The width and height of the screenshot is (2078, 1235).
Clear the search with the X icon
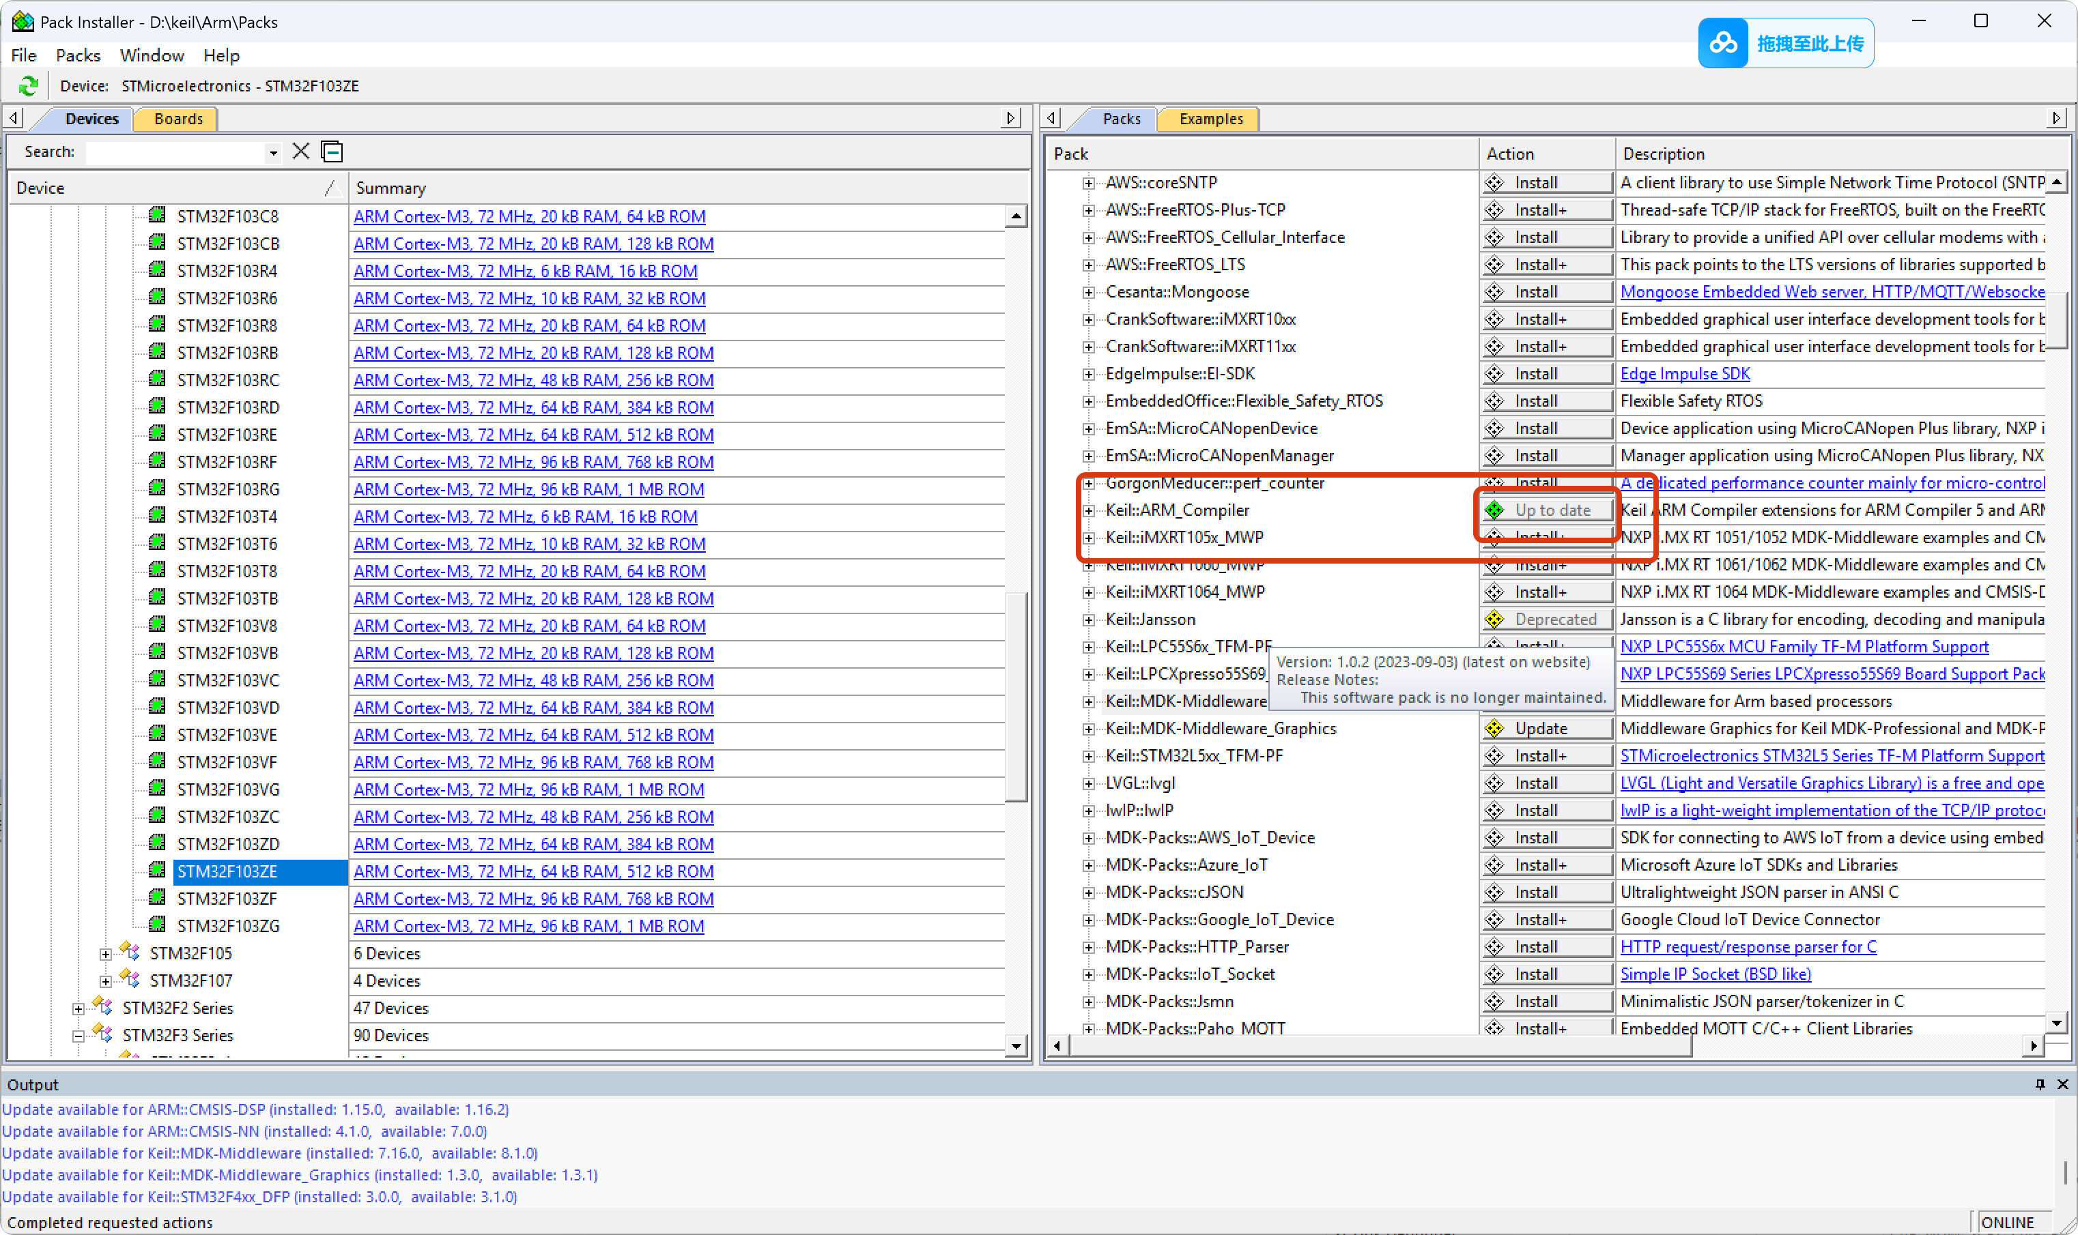coord(300,151)
